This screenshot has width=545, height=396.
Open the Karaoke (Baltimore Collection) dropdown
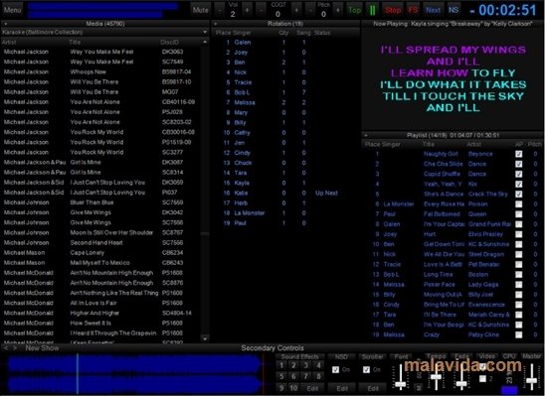tap(104, 32)
